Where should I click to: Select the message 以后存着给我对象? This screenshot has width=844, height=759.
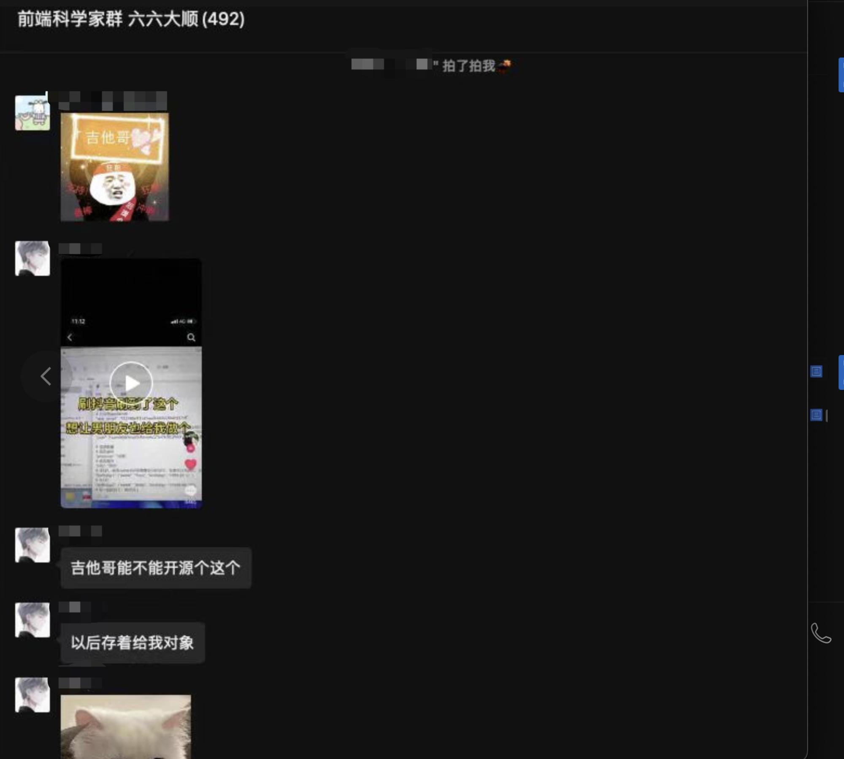133,642
